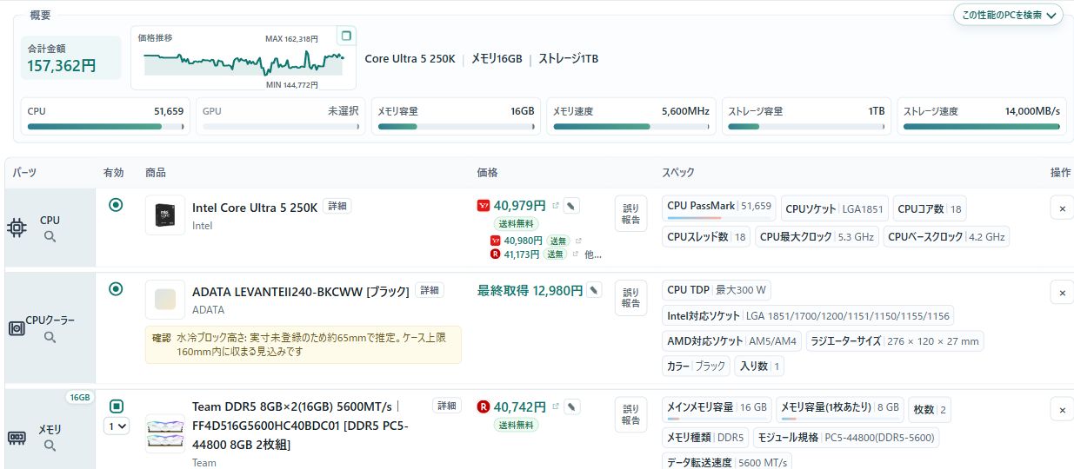Click the 16GB badge on メモリ part
The height and width of the screenshot is (469, 1074).
(x=79, y=398)
